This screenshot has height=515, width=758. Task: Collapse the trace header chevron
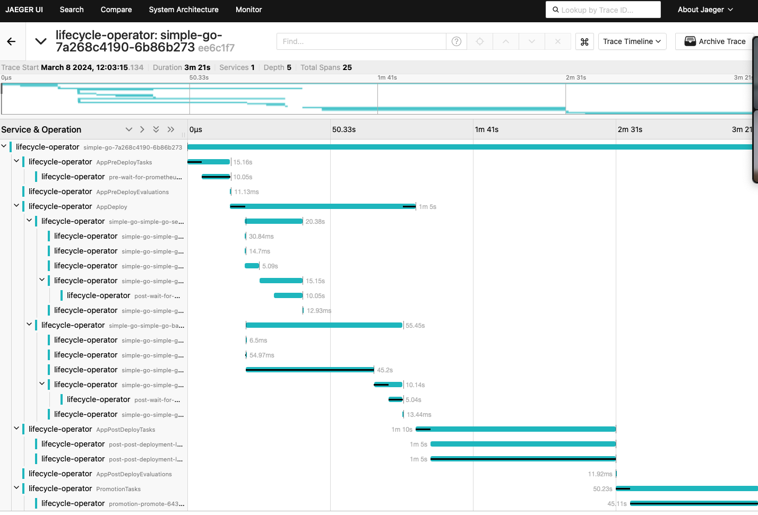pyautogui.click(x=41, y=41)
